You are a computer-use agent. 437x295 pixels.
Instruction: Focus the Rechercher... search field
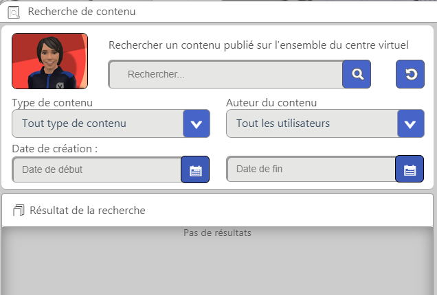tap(225, 74)
